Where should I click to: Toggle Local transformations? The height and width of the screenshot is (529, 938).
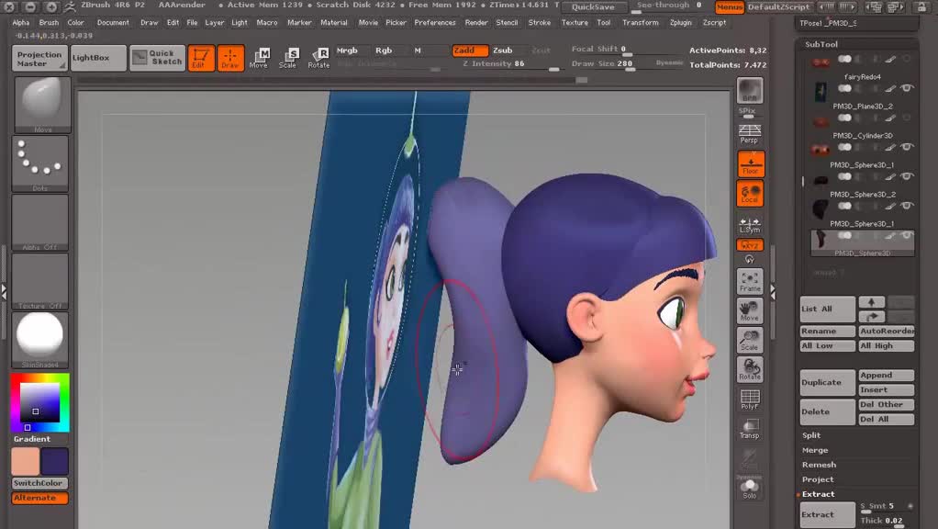point(750,193)
